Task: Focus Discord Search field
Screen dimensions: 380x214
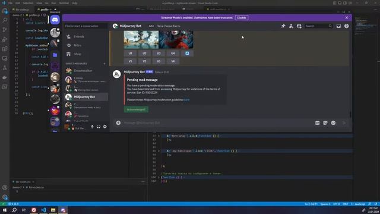Action: [318, 26]
